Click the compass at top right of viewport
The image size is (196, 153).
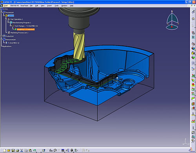click(x=172, y=20)
